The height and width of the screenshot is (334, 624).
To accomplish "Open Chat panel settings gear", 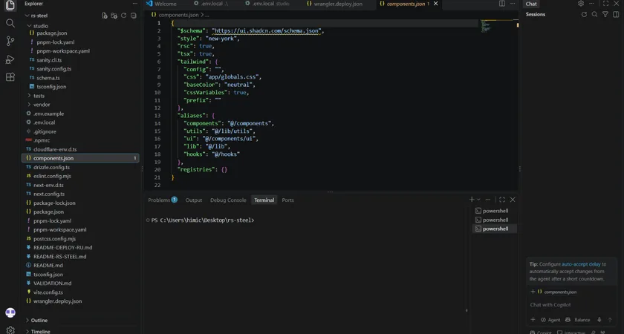I will click(581, 4).
